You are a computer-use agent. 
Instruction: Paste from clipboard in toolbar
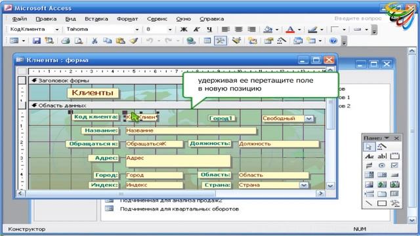pos(120,41)
